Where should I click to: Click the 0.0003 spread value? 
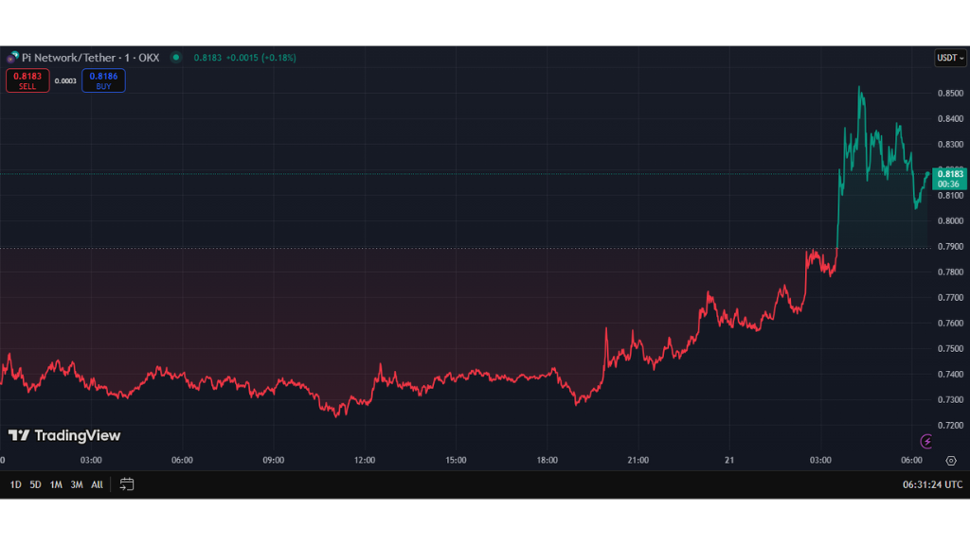65,81
